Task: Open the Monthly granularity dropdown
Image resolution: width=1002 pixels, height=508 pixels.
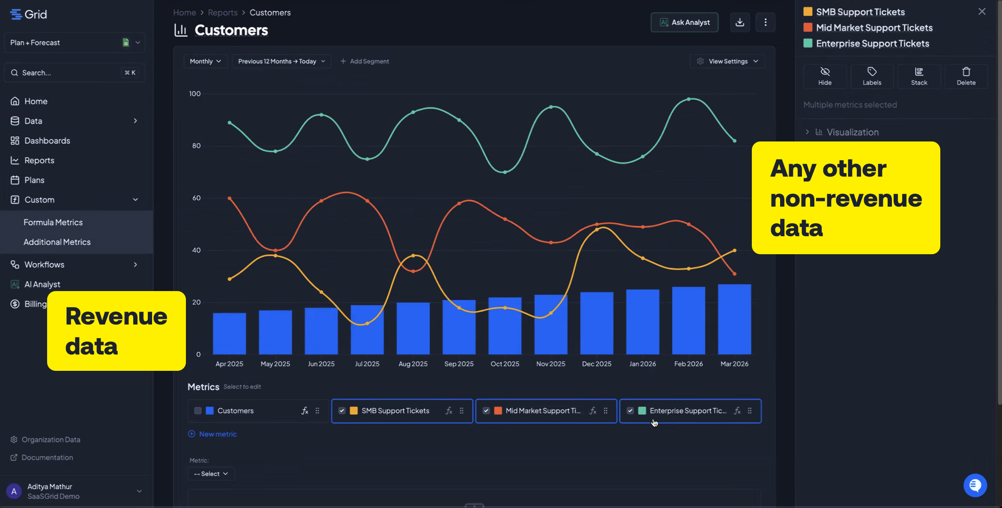Action: click(205, 61)
